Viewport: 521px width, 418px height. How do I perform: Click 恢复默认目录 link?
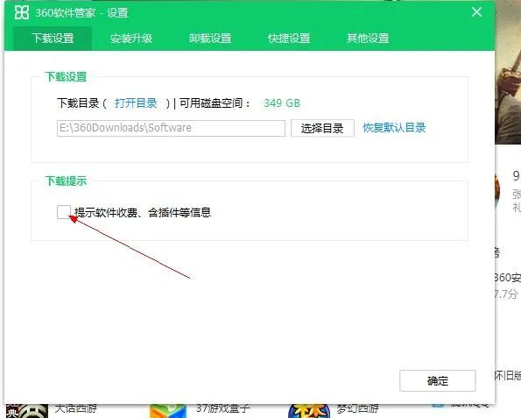tap(394, 128)
